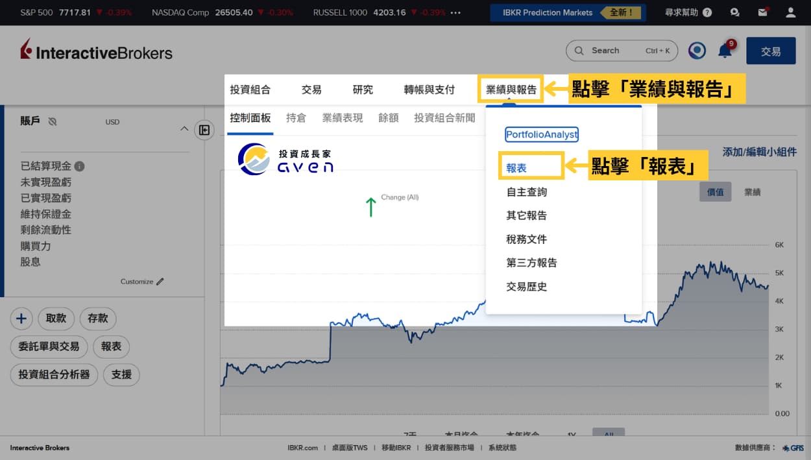Open the 業績與報告 menu

point(511,90)
